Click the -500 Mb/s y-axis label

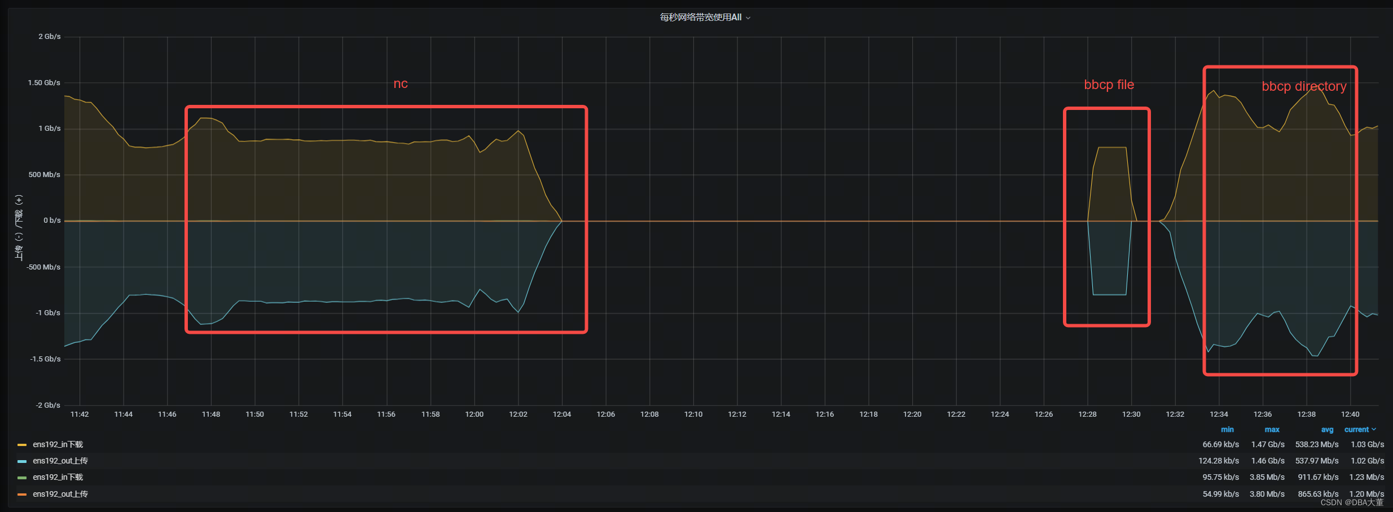point(43,267)
